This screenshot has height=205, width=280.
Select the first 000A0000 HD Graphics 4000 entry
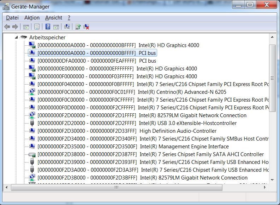[x=118, y=45]
